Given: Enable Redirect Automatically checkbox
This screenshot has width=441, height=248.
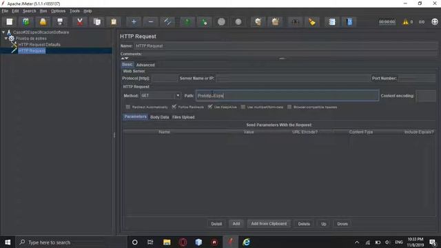Looking at the screenshot, I should [x=128, y=107].
